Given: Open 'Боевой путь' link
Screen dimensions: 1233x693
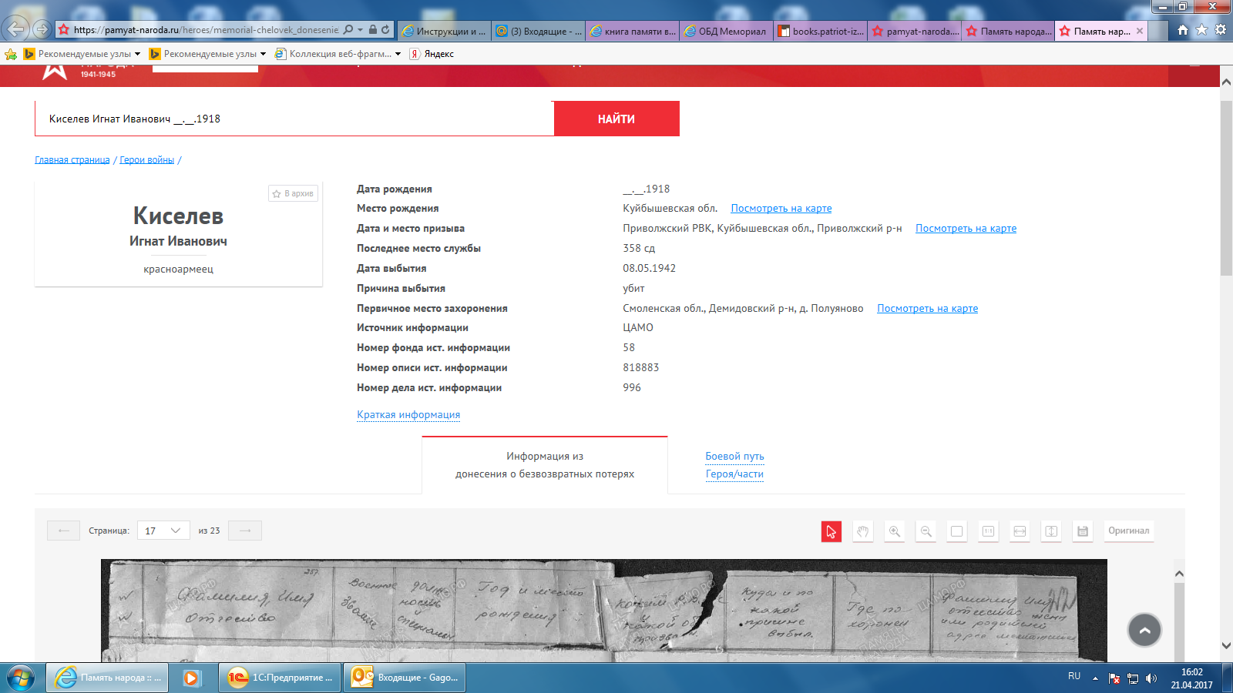Looking at the screenshot, I should pyautogui.click(x=734, y=456).
